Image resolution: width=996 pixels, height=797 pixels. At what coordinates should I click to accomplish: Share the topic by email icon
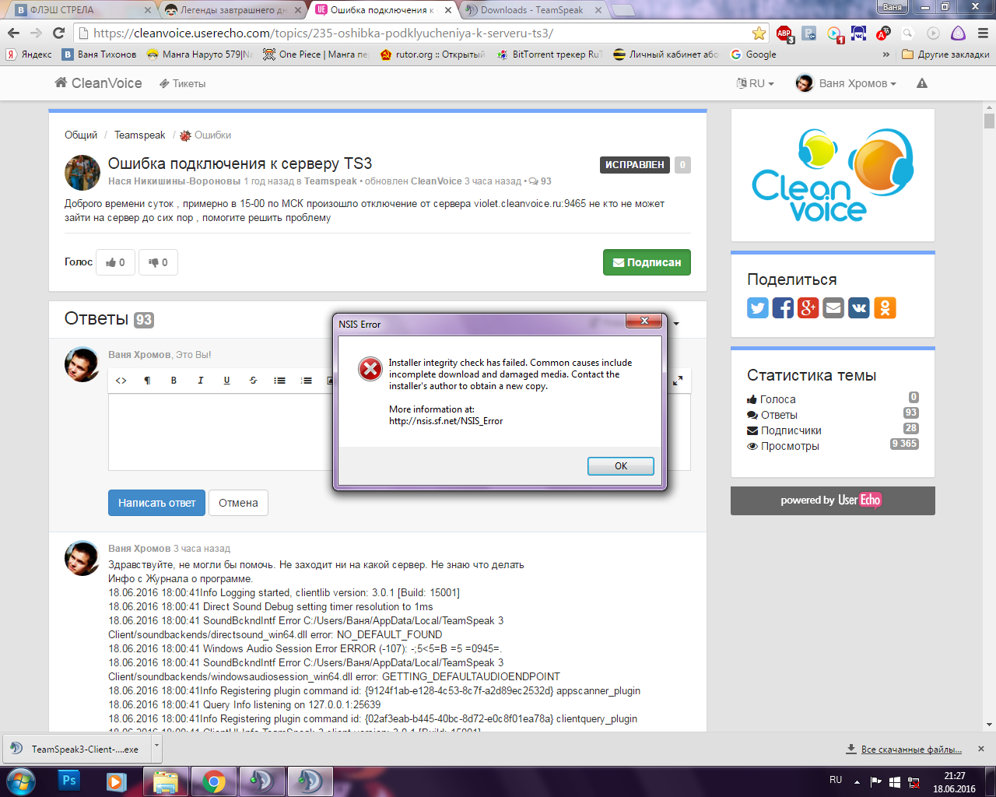(x=833, y=307)
